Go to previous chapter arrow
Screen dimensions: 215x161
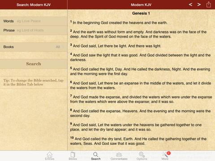click(x=190, y=4)
